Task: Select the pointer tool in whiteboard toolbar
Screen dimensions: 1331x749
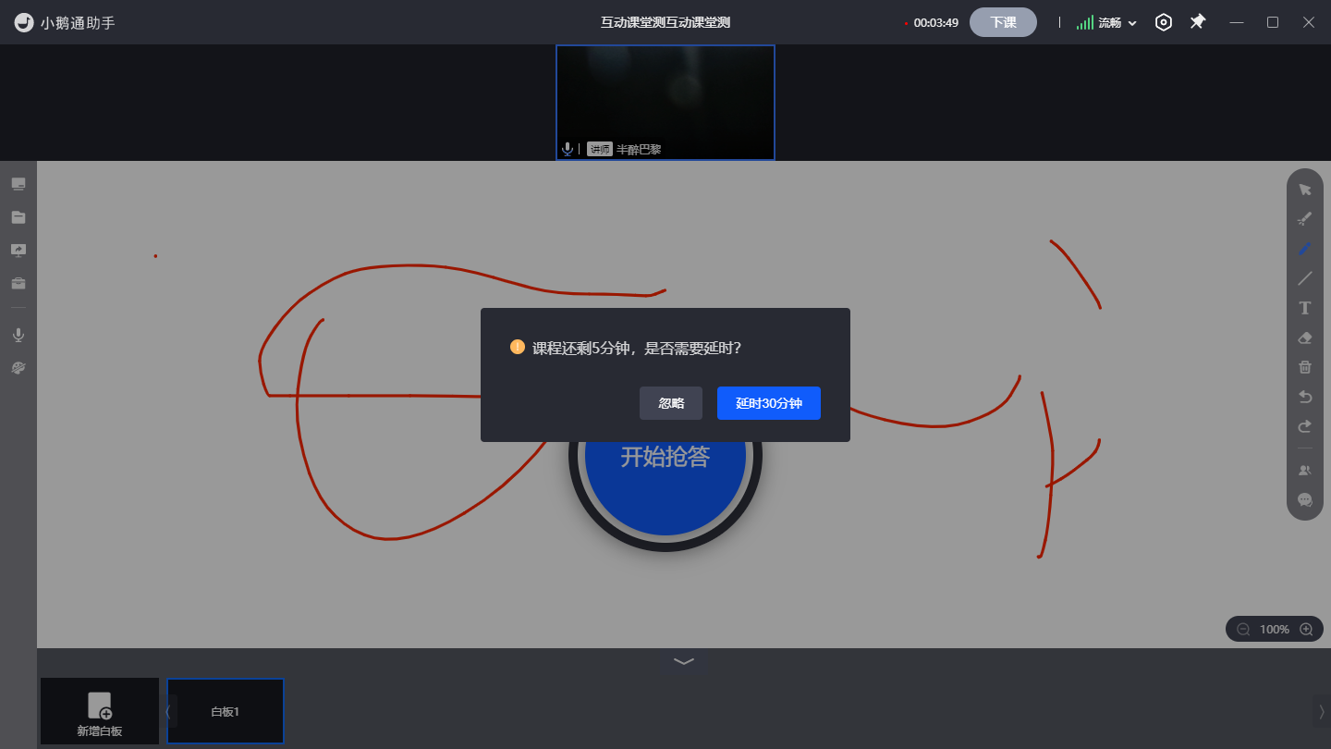Action: [x=1305, y=190]
